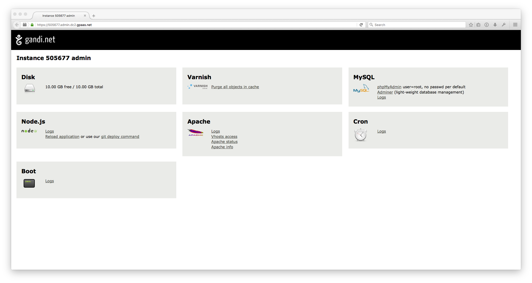Go back with the browser back arrow
The height and width of the screenshot is (283, 532).
(17, 25)
